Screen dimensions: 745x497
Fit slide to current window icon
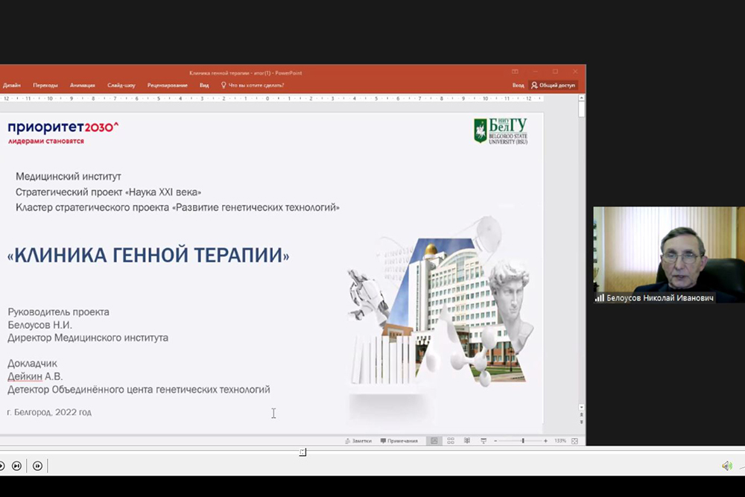pyautogui.click(x=574, y=441)
